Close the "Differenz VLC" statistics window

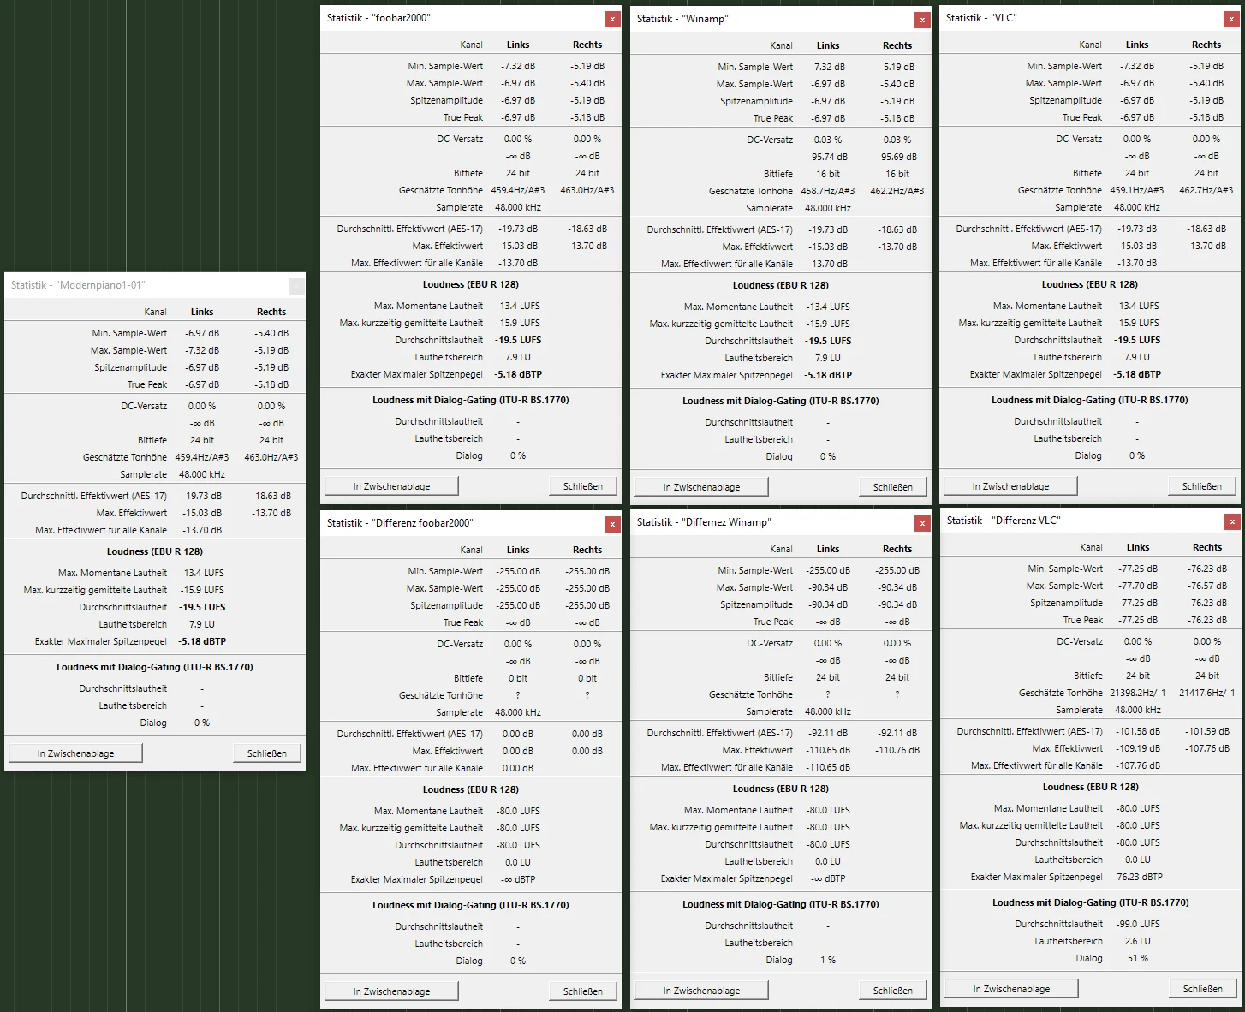1232,521
